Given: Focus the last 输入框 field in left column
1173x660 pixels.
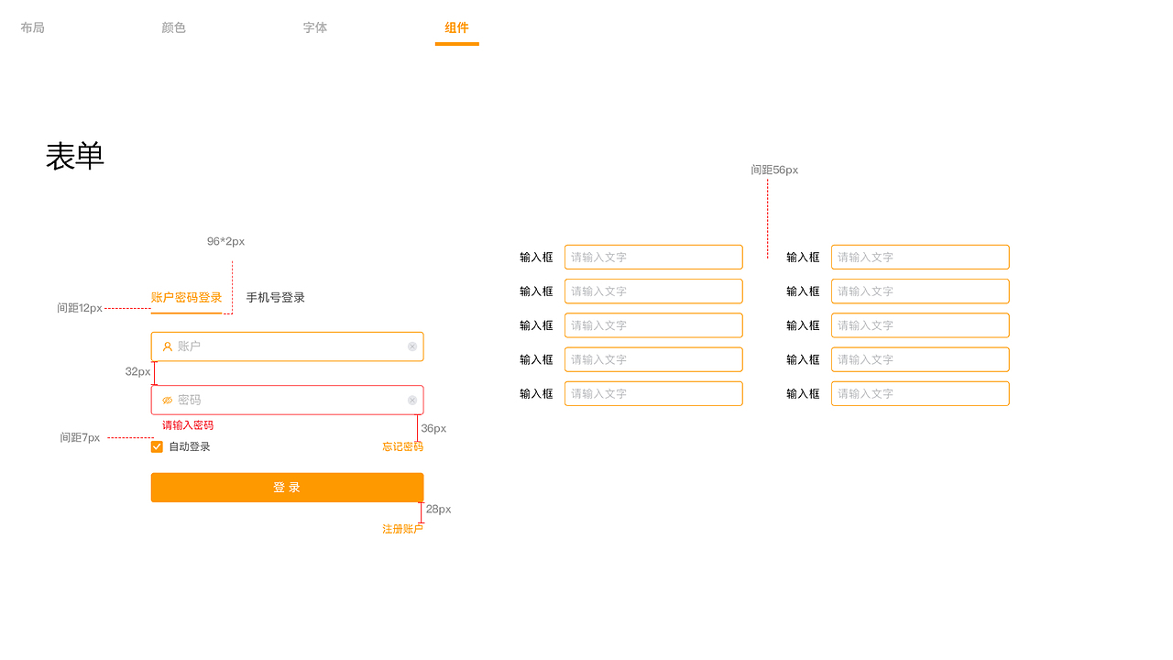Looking at the screenshot, I should [653, 393].
